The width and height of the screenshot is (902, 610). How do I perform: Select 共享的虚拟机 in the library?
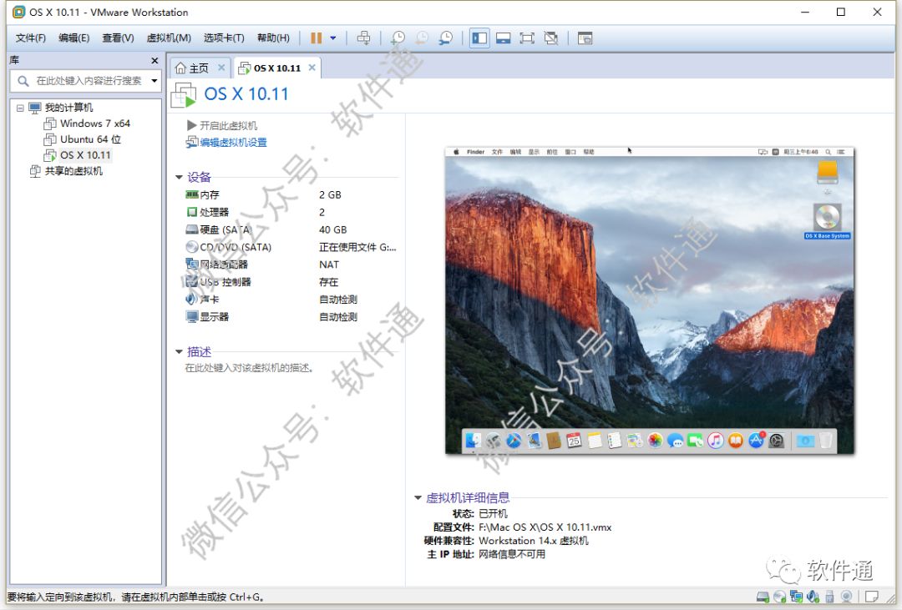[66, 171]
